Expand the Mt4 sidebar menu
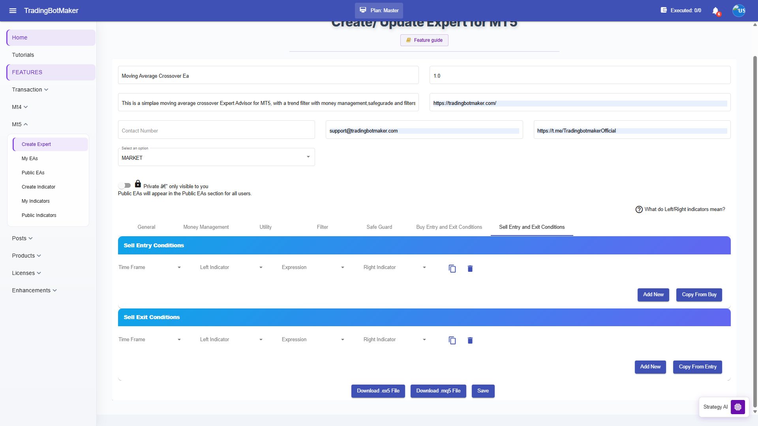 tap(20, 107)
